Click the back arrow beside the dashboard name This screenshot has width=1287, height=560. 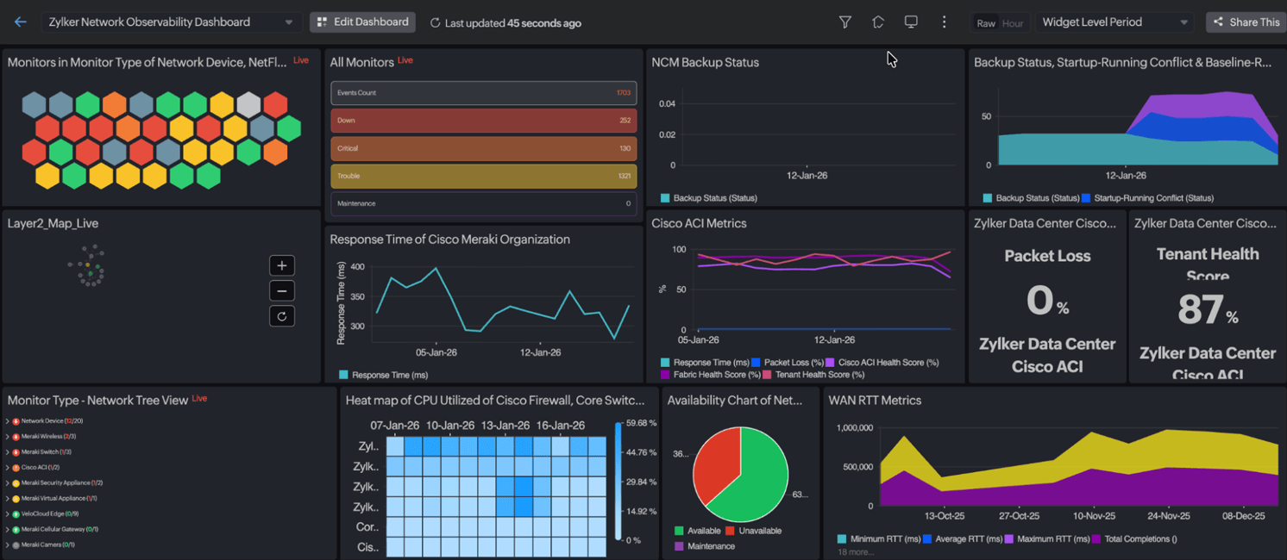click(20, 22)
